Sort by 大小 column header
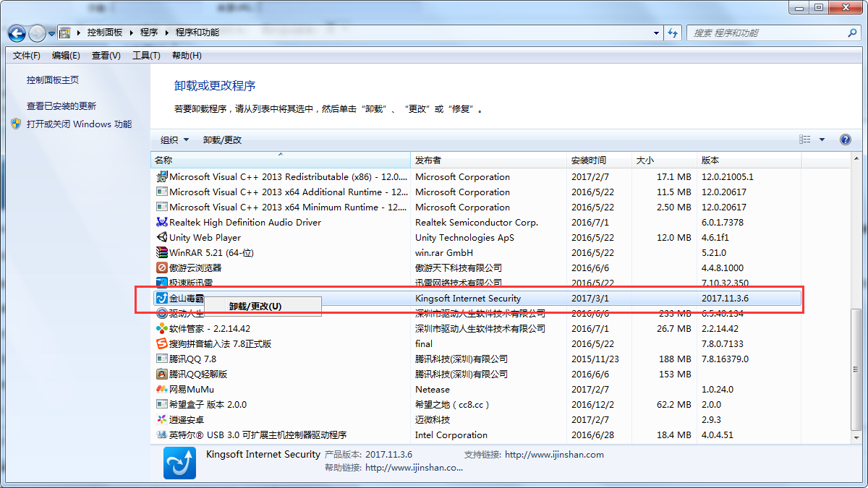 coord(665,160)
